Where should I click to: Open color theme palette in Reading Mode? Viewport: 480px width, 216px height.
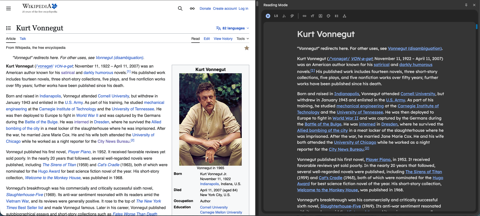[328, 16]
